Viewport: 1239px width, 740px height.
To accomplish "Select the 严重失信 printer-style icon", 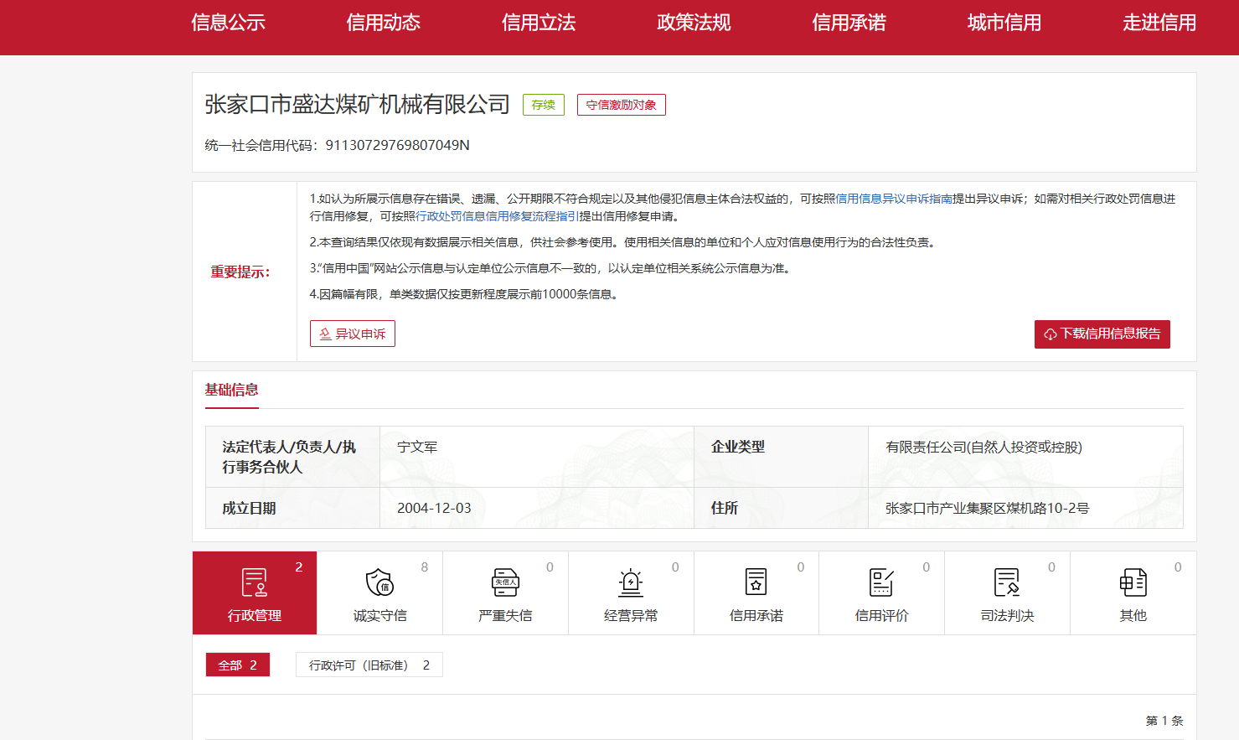I will tap(505, 582).
